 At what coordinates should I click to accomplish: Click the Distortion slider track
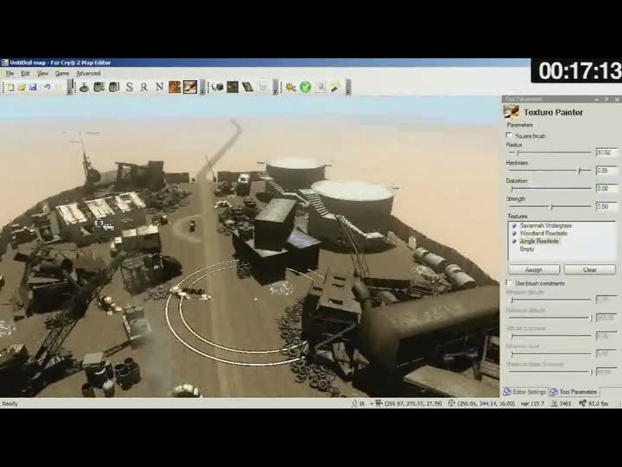click(550, 189)
